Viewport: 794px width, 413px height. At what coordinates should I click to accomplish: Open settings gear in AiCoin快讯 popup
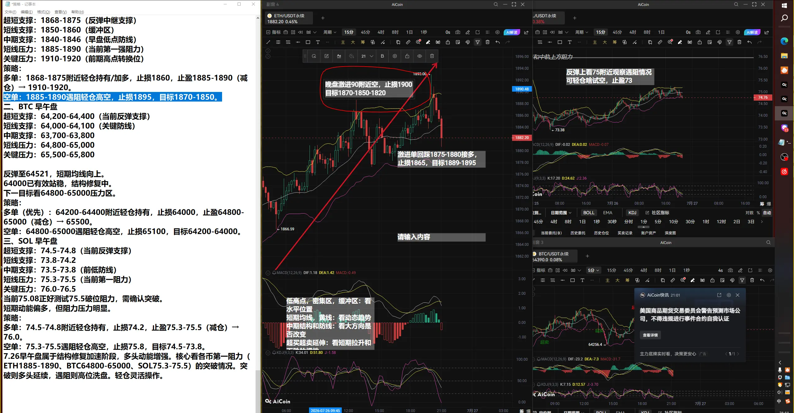point(729,295)
